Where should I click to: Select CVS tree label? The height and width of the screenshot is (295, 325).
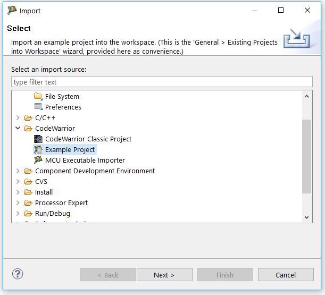coord(41,182)
